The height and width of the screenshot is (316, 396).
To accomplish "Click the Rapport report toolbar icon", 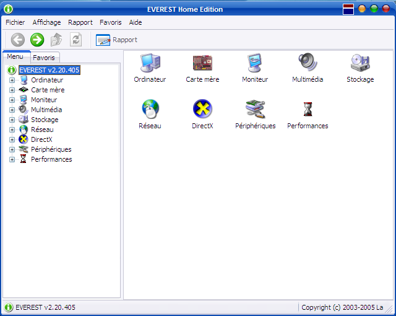I will pyautogui.click(x=103, y=40).
